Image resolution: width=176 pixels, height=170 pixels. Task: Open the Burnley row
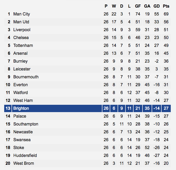[x=87, y=61]
